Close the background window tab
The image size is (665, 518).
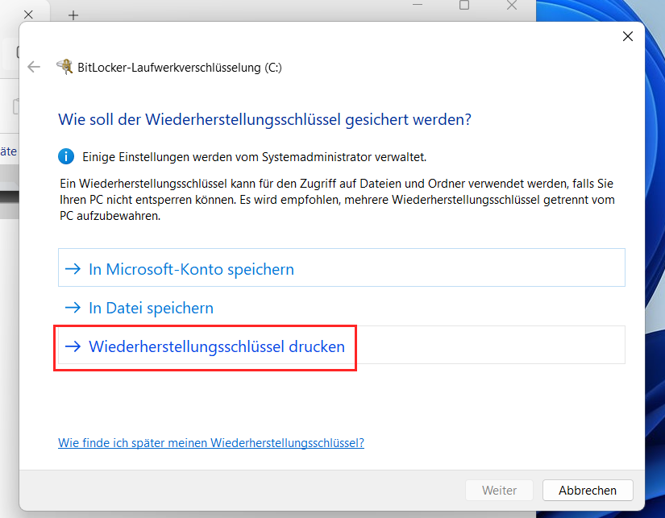tap(28, 15)
